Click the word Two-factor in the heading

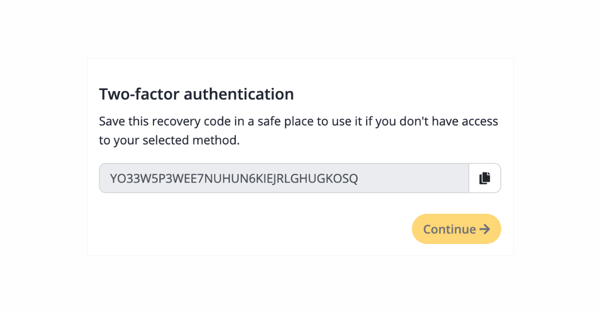pos(139,94)
